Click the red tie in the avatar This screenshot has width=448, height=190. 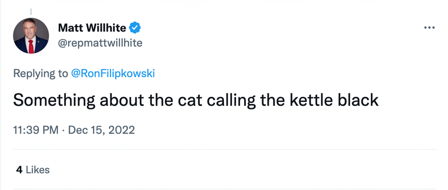point(31,46)
